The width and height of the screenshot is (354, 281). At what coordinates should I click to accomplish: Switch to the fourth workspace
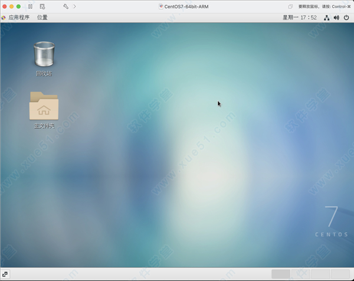tap(340, 274)
